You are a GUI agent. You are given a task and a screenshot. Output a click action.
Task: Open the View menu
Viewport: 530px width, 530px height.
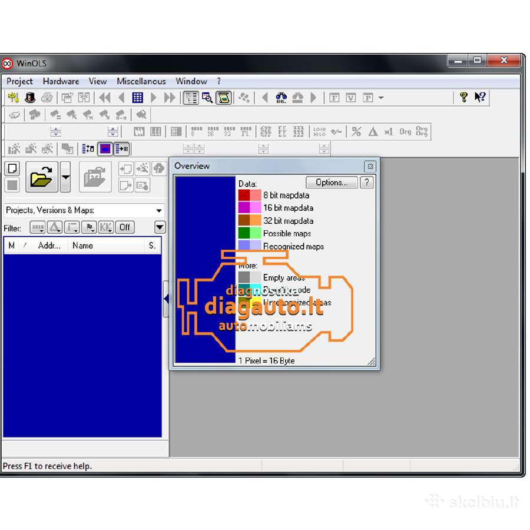click(98, 81)
